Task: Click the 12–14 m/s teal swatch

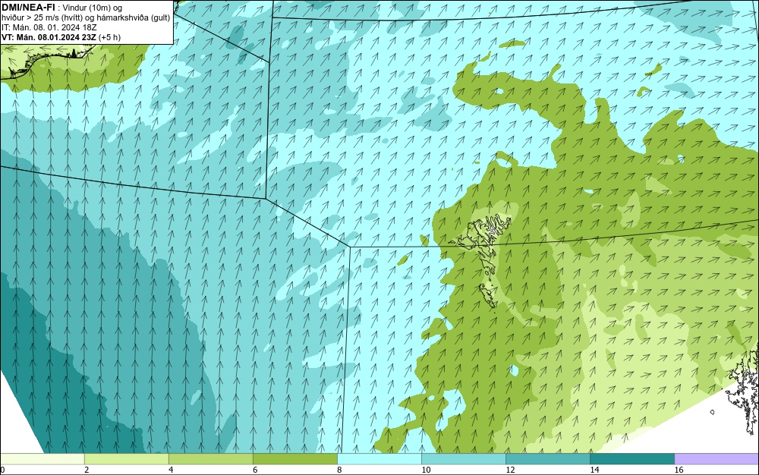Action: (x=548, y=458)
